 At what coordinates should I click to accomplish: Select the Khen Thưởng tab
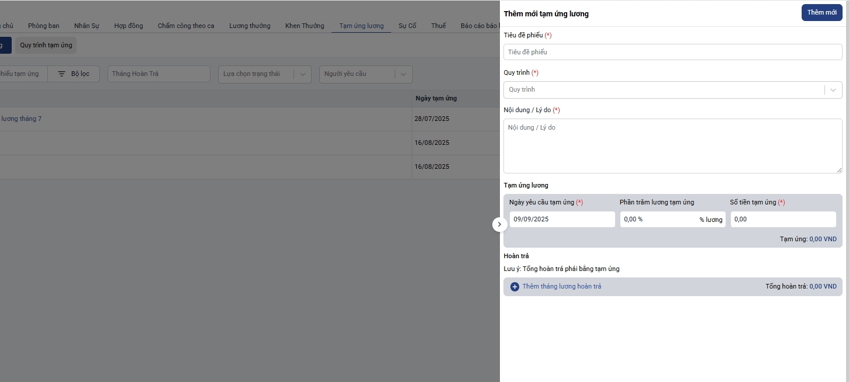305,26
